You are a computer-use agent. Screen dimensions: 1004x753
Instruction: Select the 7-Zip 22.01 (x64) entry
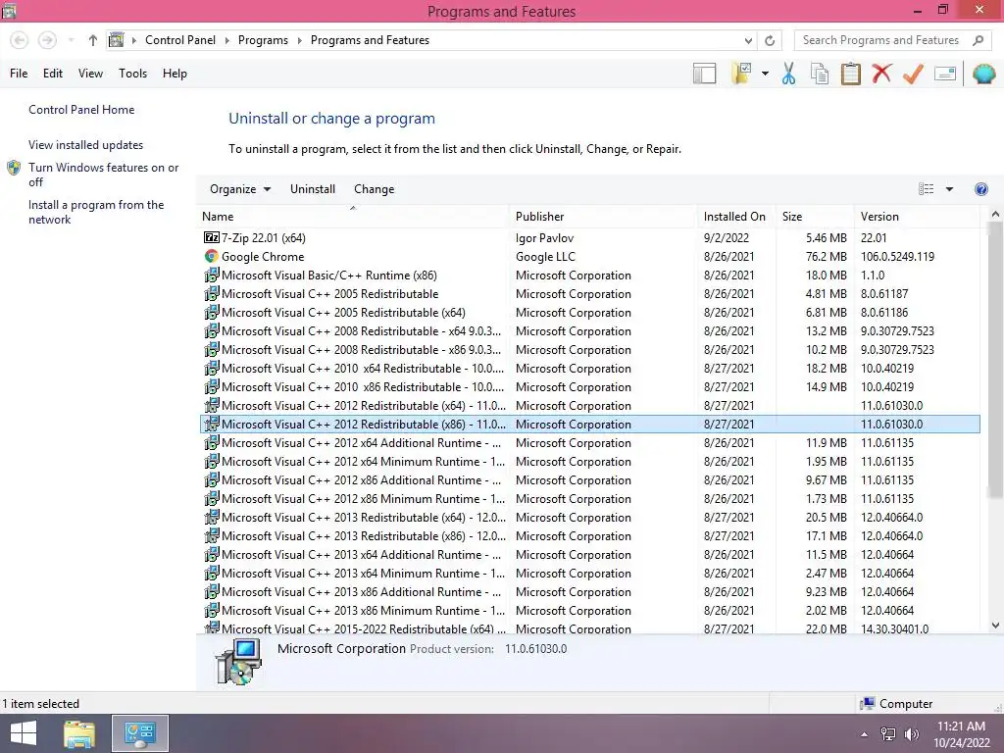590,238
